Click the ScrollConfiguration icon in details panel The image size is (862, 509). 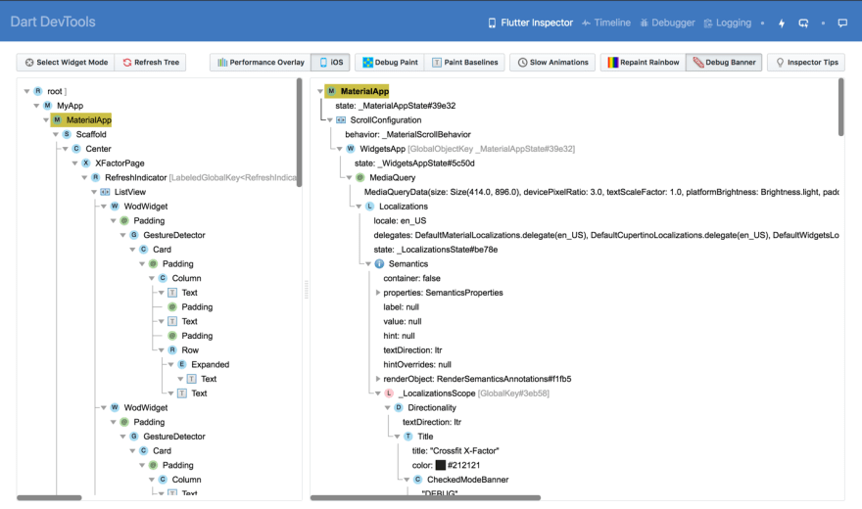coord(341,119)
